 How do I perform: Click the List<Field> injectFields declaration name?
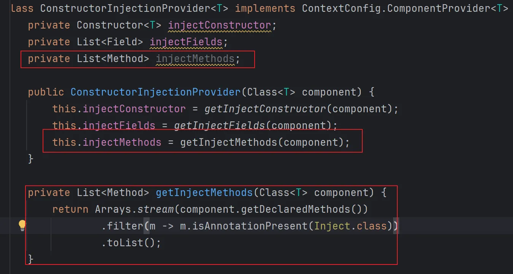[x=186, y=42]
